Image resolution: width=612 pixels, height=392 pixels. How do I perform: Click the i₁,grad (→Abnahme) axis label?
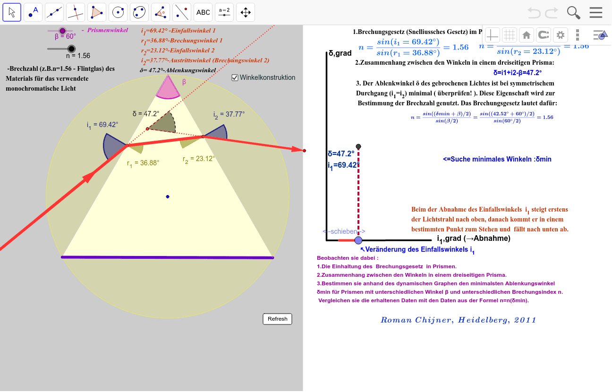[x=474, y=239]
